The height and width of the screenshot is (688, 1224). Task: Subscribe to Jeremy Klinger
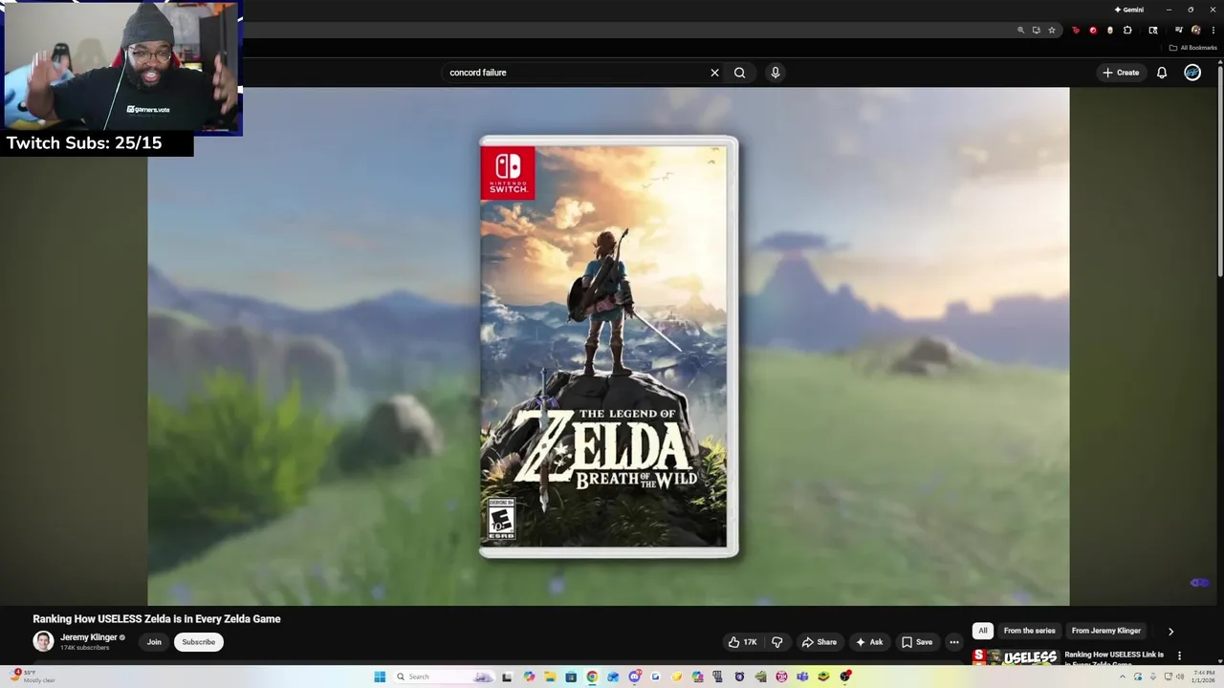(199, 642)
